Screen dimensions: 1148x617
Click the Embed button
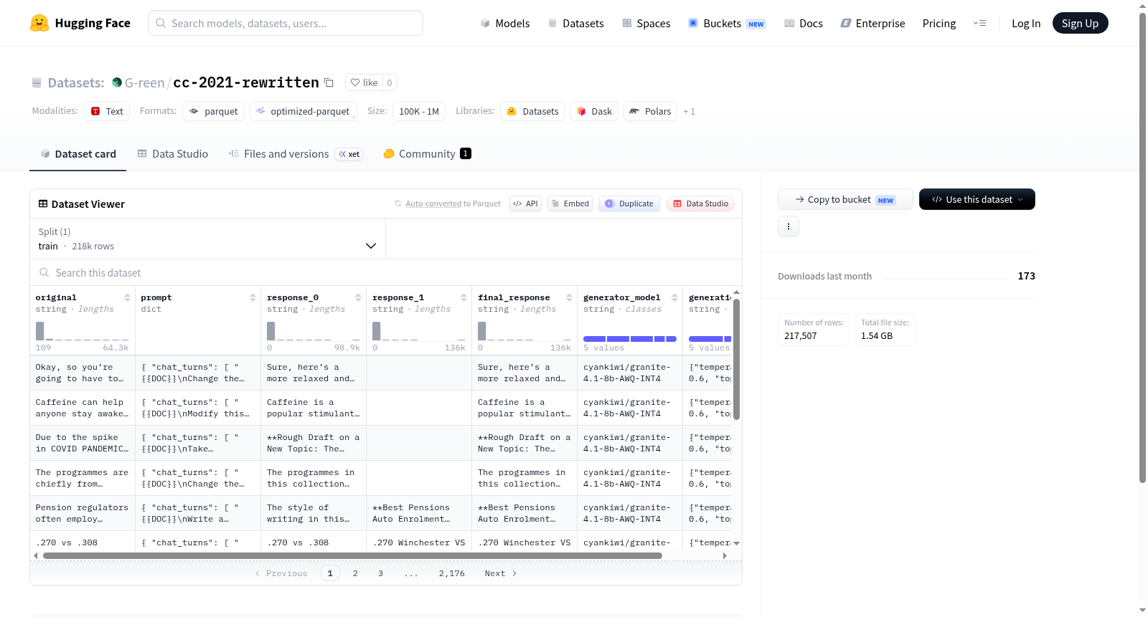570,204
